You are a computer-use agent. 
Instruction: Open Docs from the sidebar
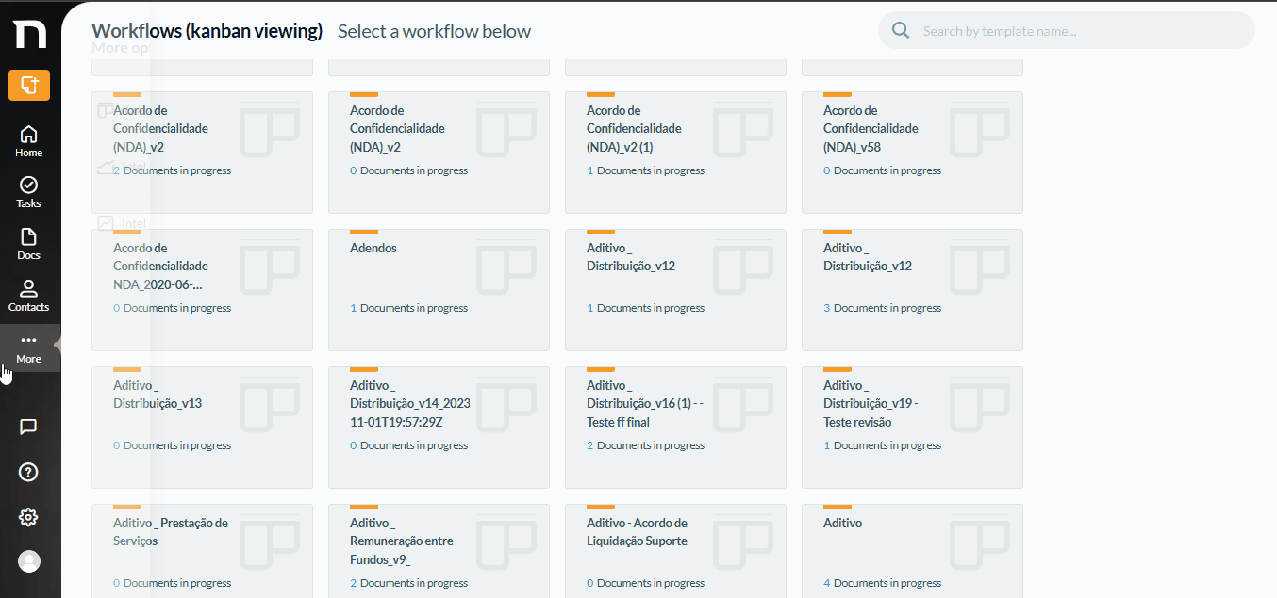pos(29,244)
